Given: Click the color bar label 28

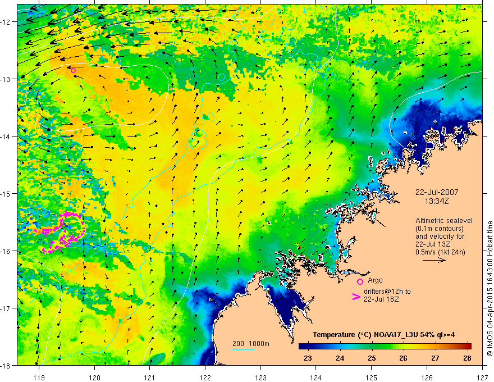Looking at the screenshot, I should [x=467, y=358].
